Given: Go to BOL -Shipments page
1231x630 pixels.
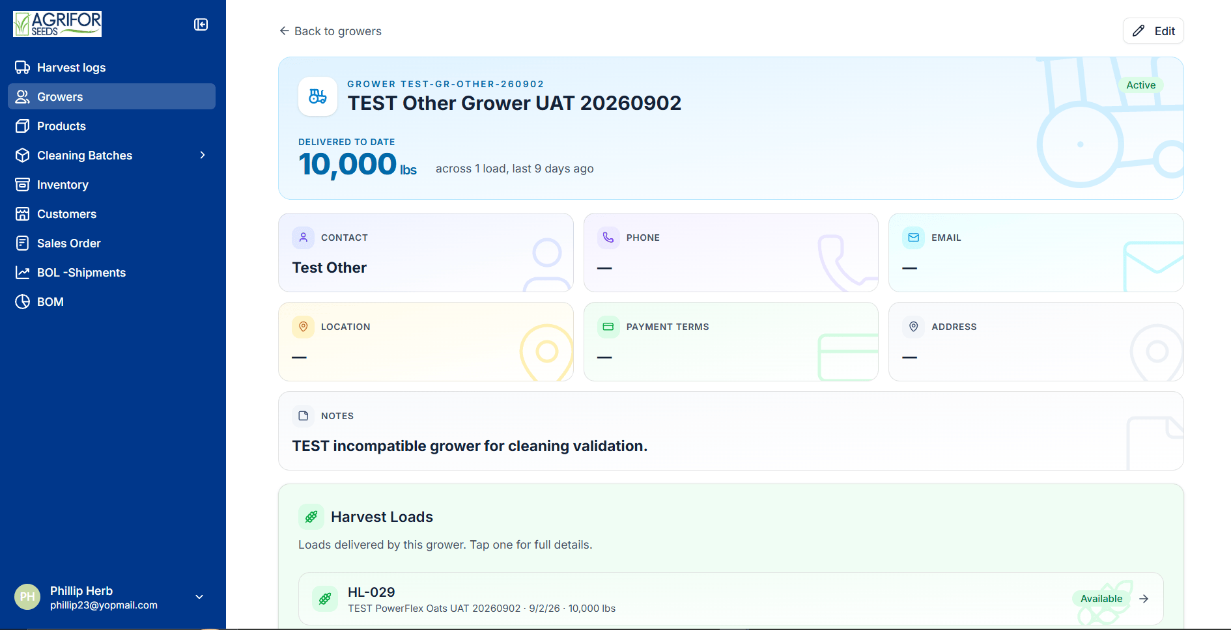Looking at the screenshot, I should coord(111,273).
